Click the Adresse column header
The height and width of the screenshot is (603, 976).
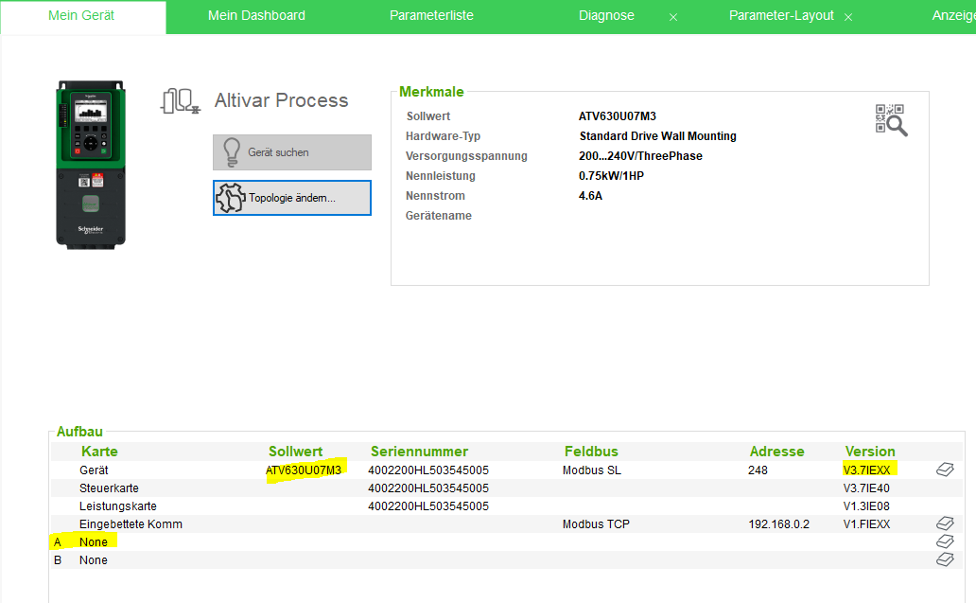click(x=776, y=451)
